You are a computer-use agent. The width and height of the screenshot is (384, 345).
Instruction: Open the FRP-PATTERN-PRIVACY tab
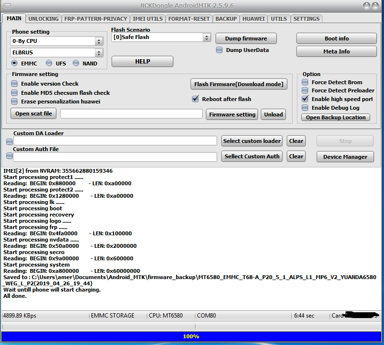point(95,19)
